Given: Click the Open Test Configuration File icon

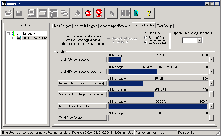Looking at the screenshot, I should (9, 13).
